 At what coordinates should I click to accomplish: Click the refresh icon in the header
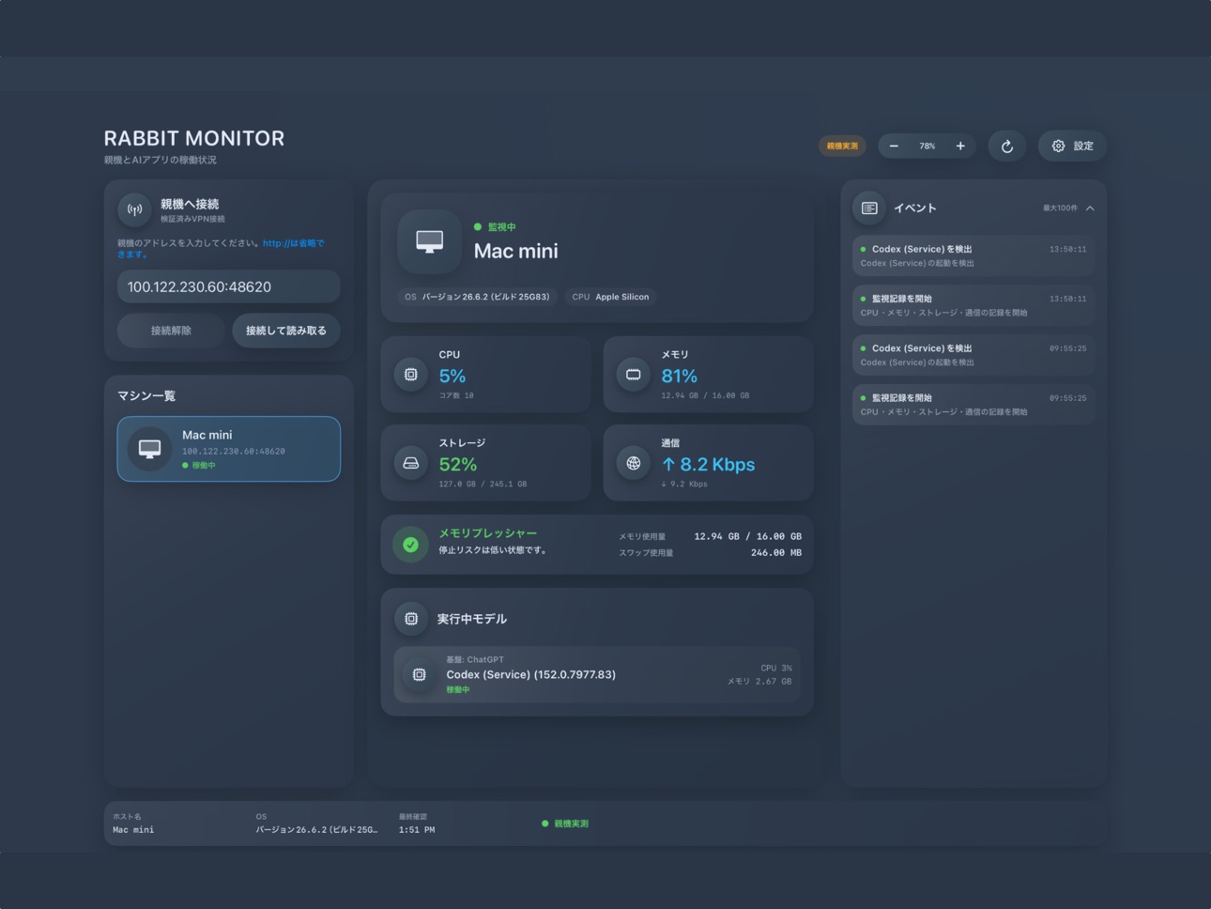click(1006, 146)
